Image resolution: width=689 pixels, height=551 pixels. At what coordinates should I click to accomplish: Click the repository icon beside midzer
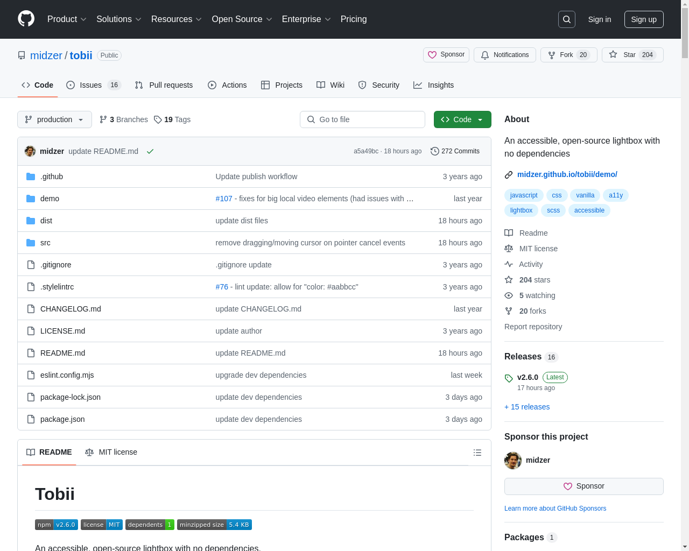tap(22, 55)
